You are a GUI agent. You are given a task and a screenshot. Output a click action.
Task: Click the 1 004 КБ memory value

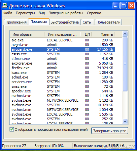106,110
